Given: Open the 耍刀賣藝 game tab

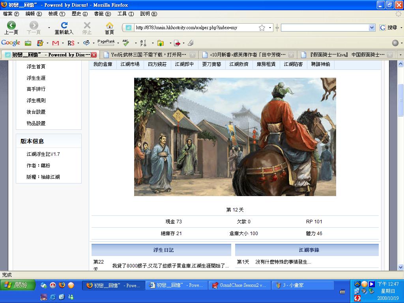Looking at the screenshot, I should coord(211,64).
